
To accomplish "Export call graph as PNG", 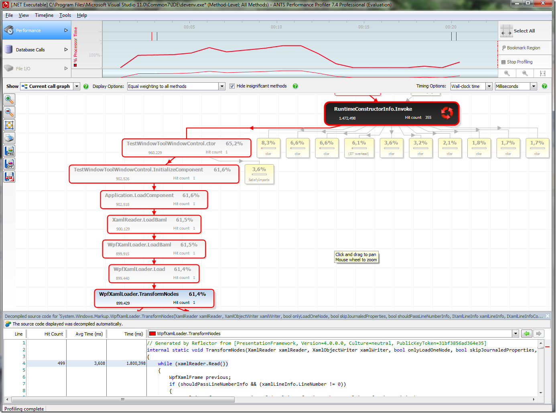I will pyautogui.click(x=9, y=151).
